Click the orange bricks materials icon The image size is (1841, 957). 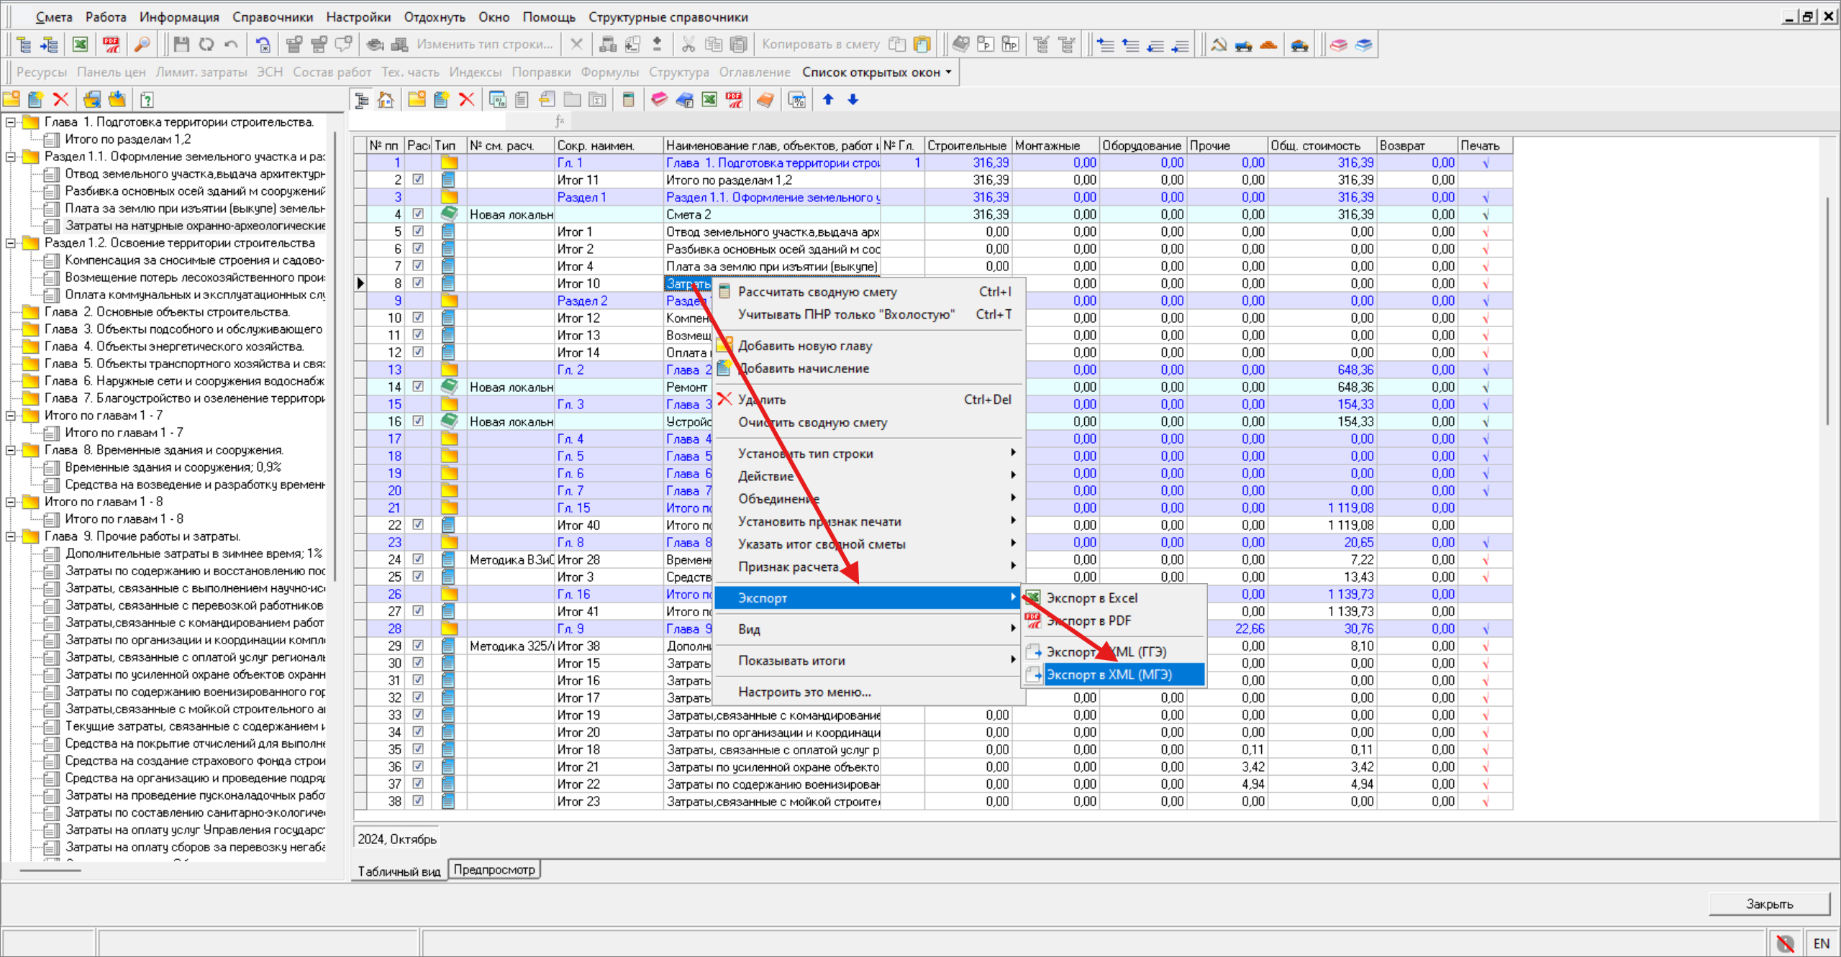point(1268,45)
